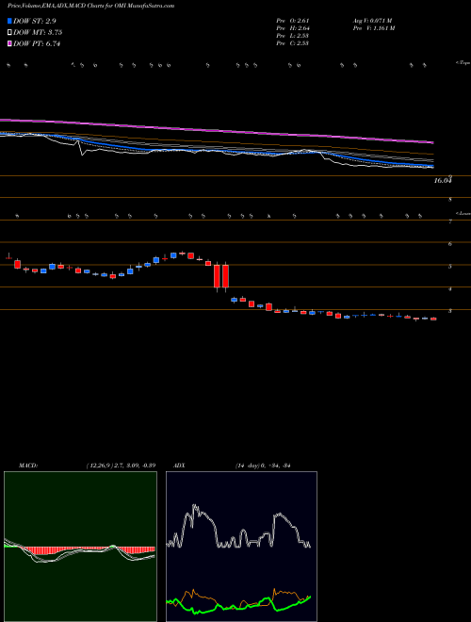Click the white DOW MT legend swatch
Screen dimensions: 471x622
coord(10,33)
